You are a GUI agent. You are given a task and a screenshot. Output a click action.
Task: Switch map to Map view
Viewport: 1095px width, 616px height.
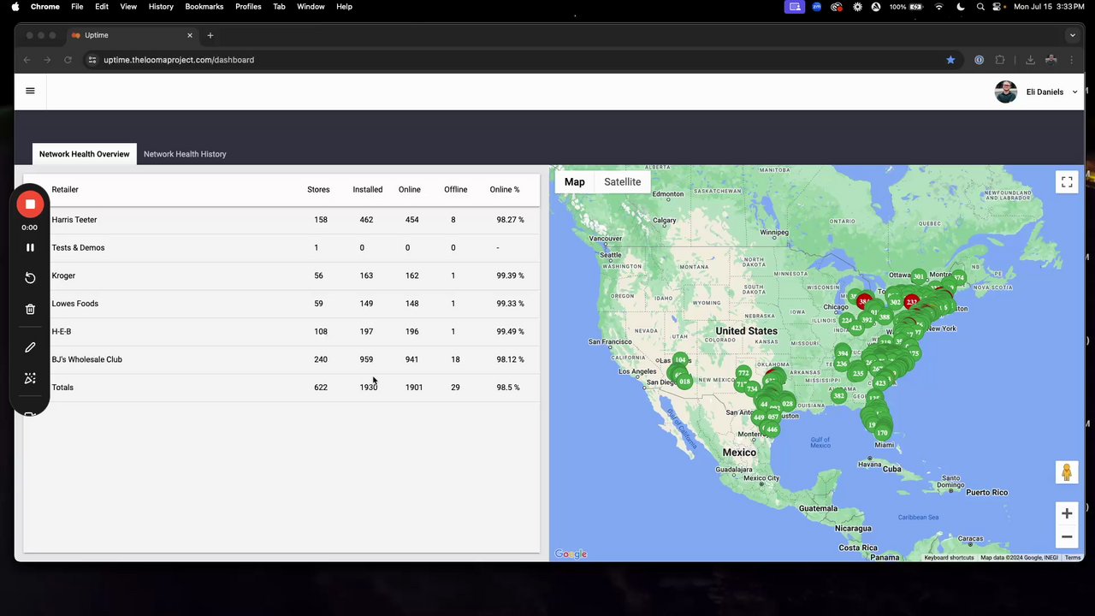pos(574,181)
